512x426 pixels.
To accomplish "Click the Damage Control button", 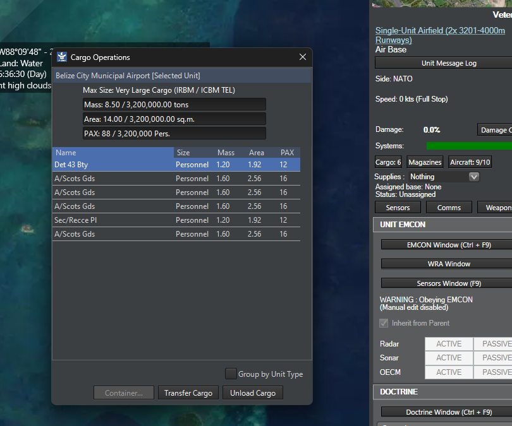I will (495, 130).
